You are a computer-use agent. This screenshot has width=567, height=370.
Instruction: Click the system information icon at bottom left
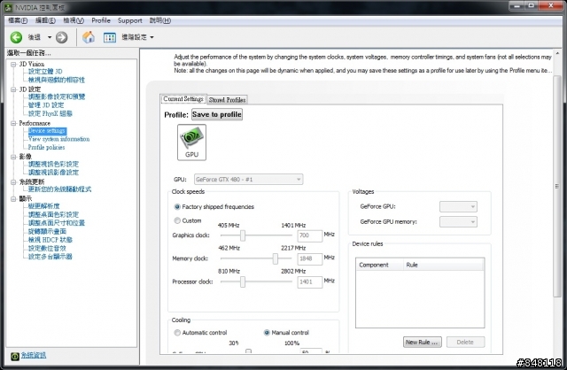(14, 356)
